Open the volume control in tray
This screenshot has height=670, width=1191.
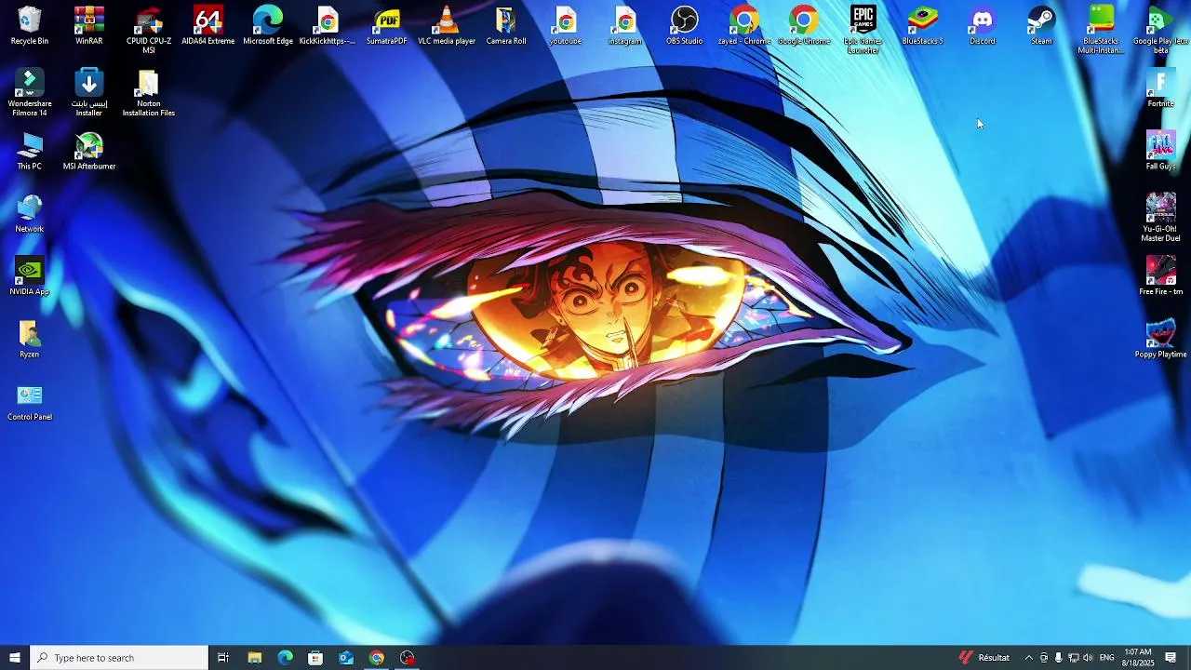(x=1088, y=658)
